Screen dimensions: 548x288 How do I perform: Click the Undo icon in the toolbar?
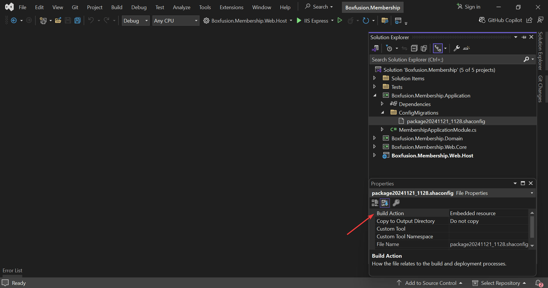pyautogui.click(x=91, y=20)
